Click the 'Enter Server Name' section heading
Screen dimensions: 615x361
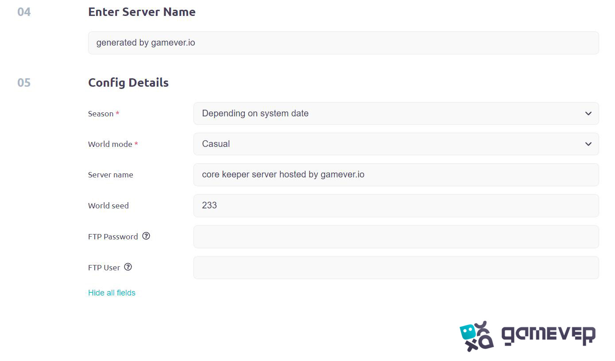click(x=142, y=12)
